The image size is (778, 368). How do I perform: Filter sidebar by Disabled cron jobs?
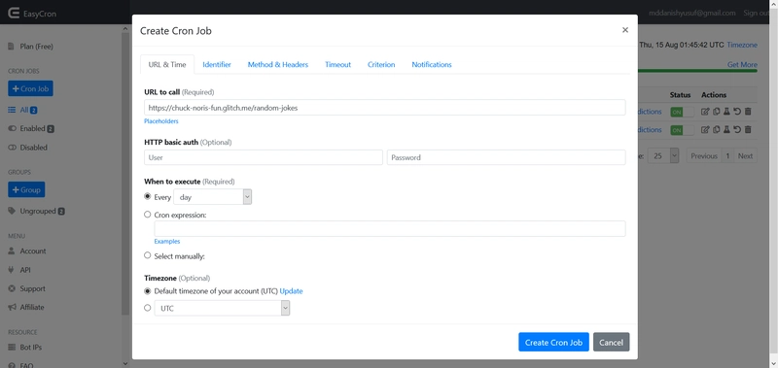pyautogui.click(x=28, y=148)
